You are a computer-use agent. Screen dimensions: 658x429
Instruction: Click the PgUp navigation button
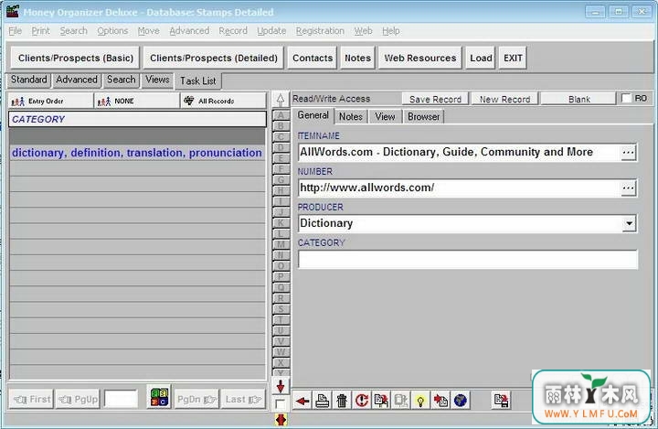(78, 399)
